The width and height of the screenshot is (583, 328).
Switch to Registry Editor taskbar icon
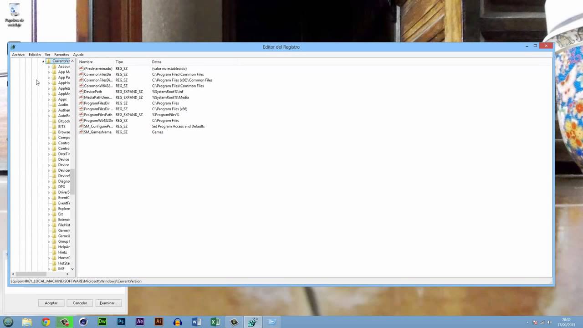pyautogui.click(x=253, y=322)
